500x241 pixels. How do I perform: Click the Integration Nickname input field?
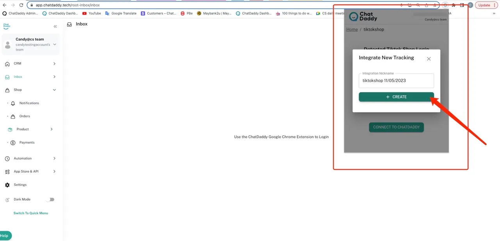(x=396, y=81)
